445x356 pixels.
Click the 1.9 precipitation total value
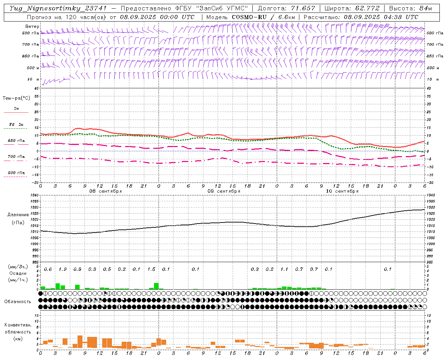[x=63, y=269]
